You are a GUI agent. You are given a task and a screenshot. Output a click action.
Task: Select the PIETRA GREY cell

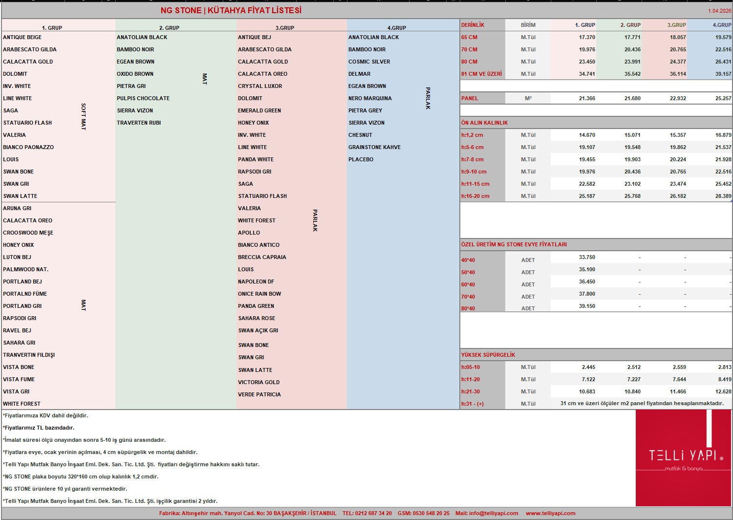coord(366,110)
